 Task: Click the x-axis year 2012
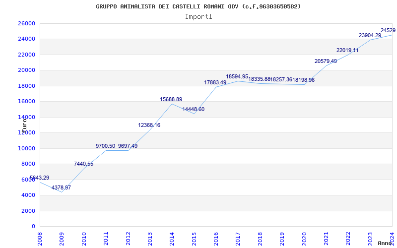[x=128, y=239]
